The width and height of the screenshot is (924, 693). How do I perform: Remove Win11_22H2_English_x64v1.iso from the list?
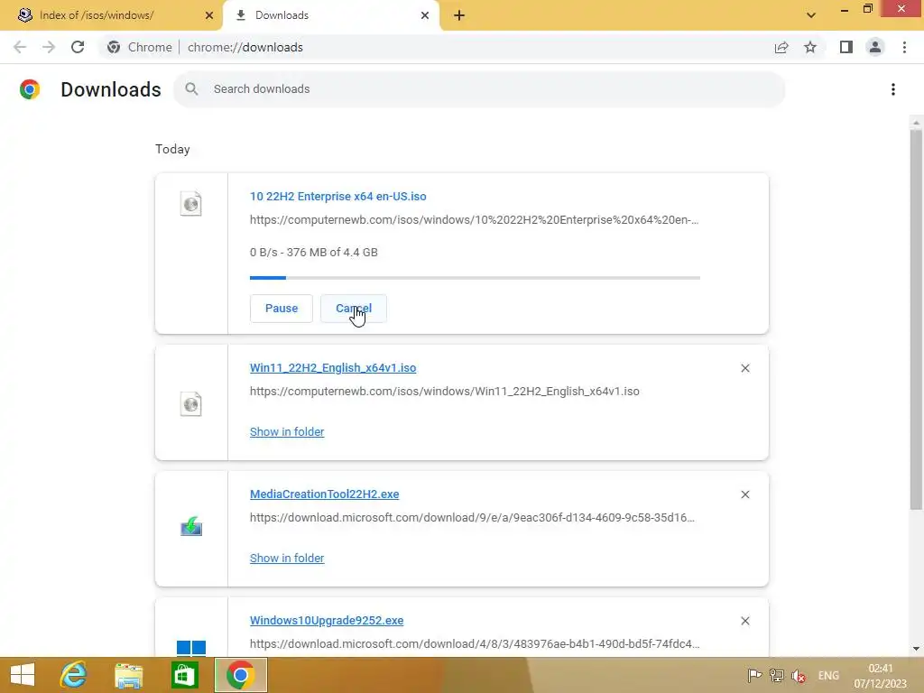[745, 368]
